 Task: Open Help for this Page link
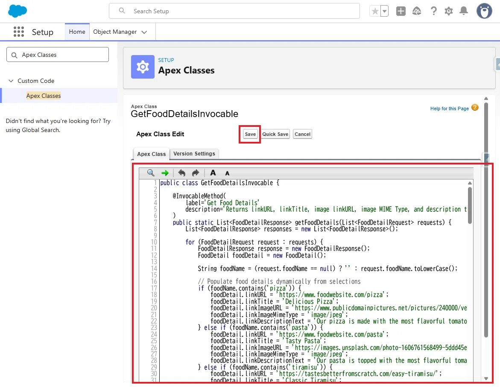tap(449, 108)
